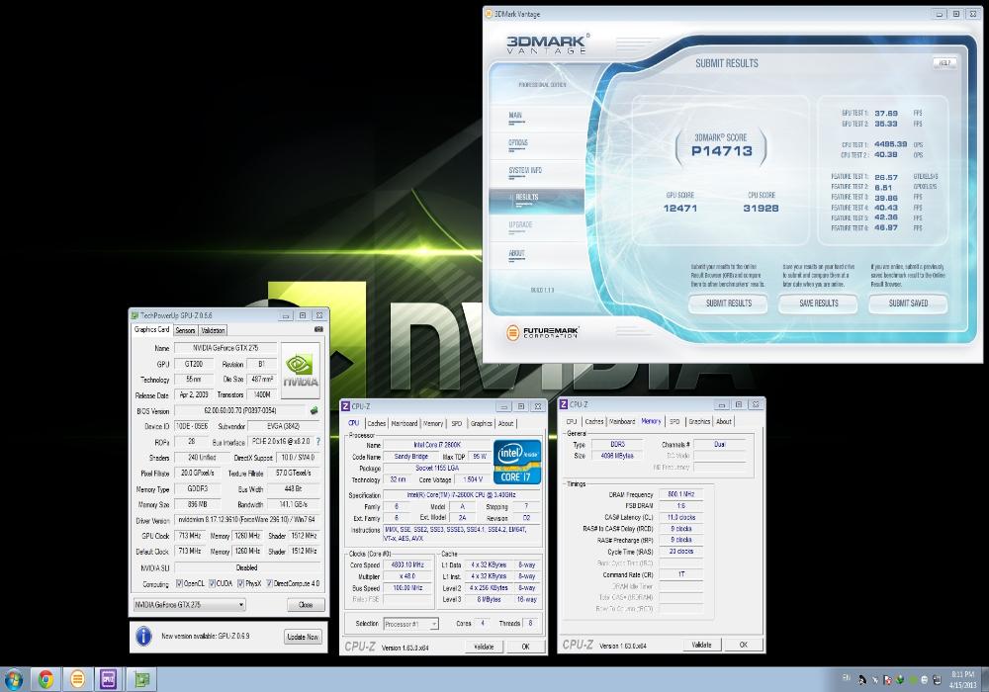
Task: Go to System Info in 3DMark sidebar
Action: click(x=525, y=171)
